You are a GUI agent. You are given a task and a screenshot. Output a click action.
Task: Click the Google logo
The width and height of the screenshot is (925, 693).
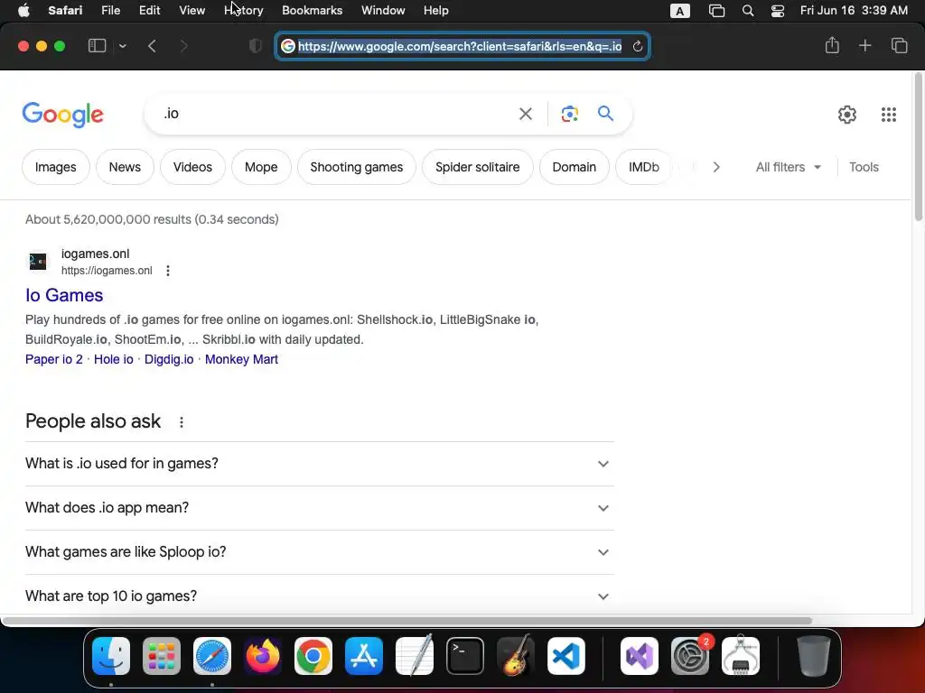(62, 115)
